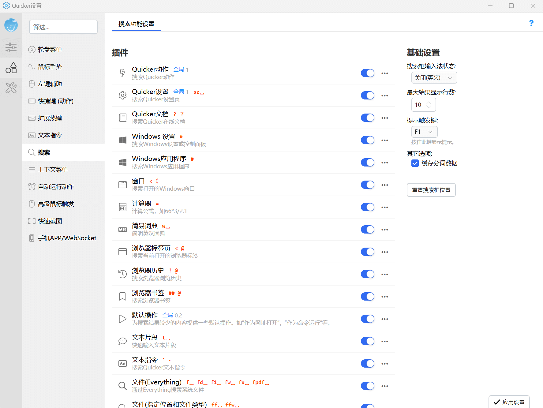
Task: Toggle the Quicker设置 plugin switch
Action: click(x=368, y=95)
